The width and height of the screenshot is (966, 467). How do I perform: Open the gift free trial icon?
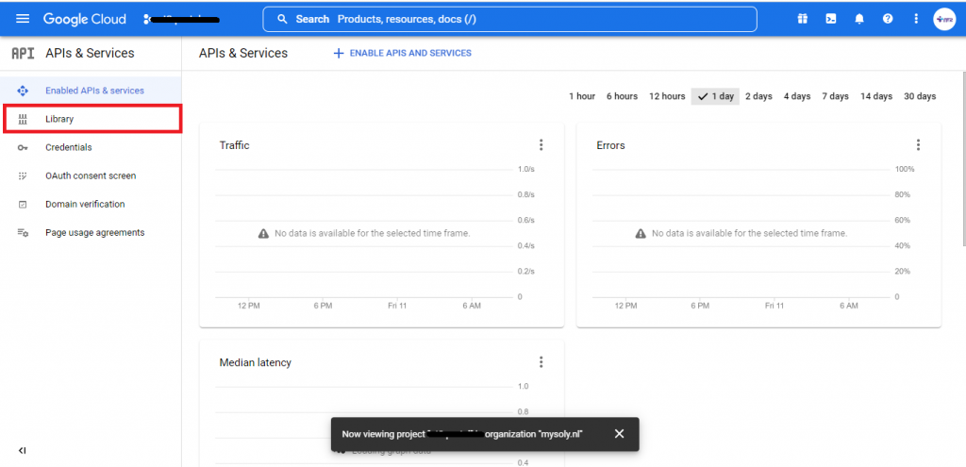(802, 19)
